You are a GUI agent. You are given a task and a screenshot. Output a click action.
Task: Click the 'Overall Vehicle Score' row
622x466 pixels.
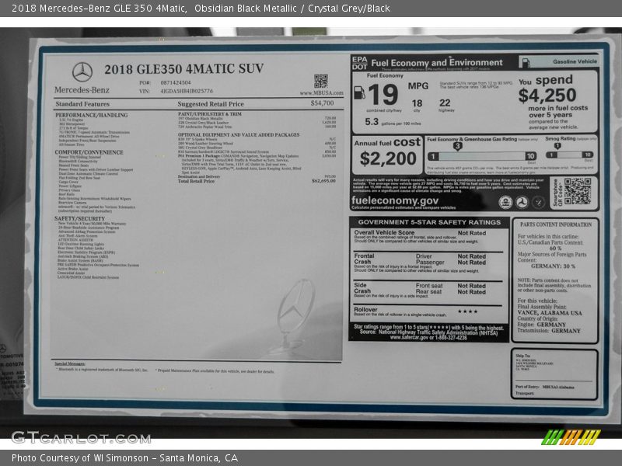pos(428,237)
